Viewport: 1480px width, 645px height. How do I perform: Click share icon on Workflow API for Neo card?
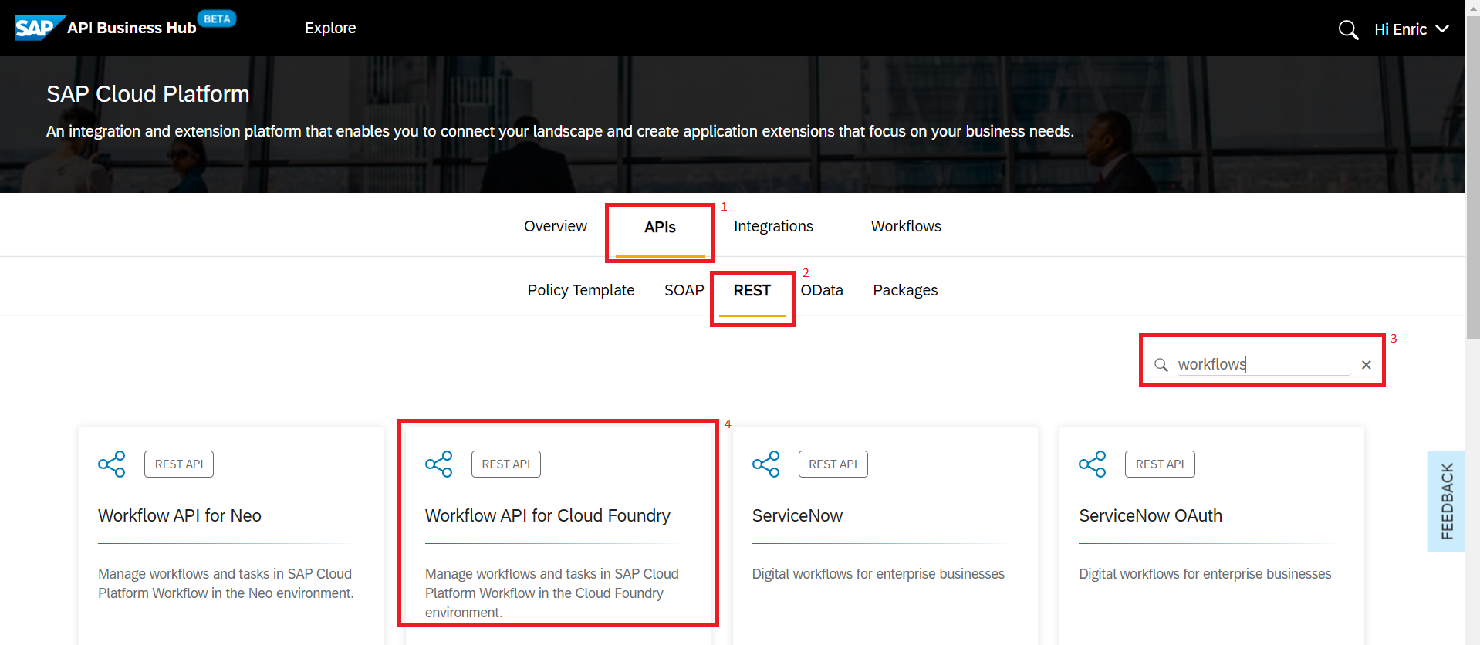112,464
